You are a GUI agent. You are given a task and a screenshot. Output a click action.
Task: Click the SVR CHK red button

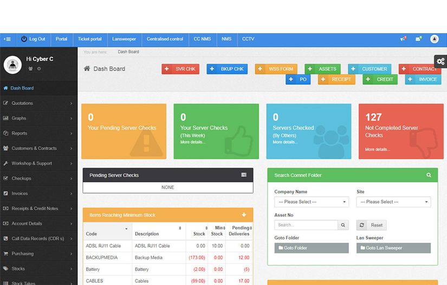click(x=180, y=69)
